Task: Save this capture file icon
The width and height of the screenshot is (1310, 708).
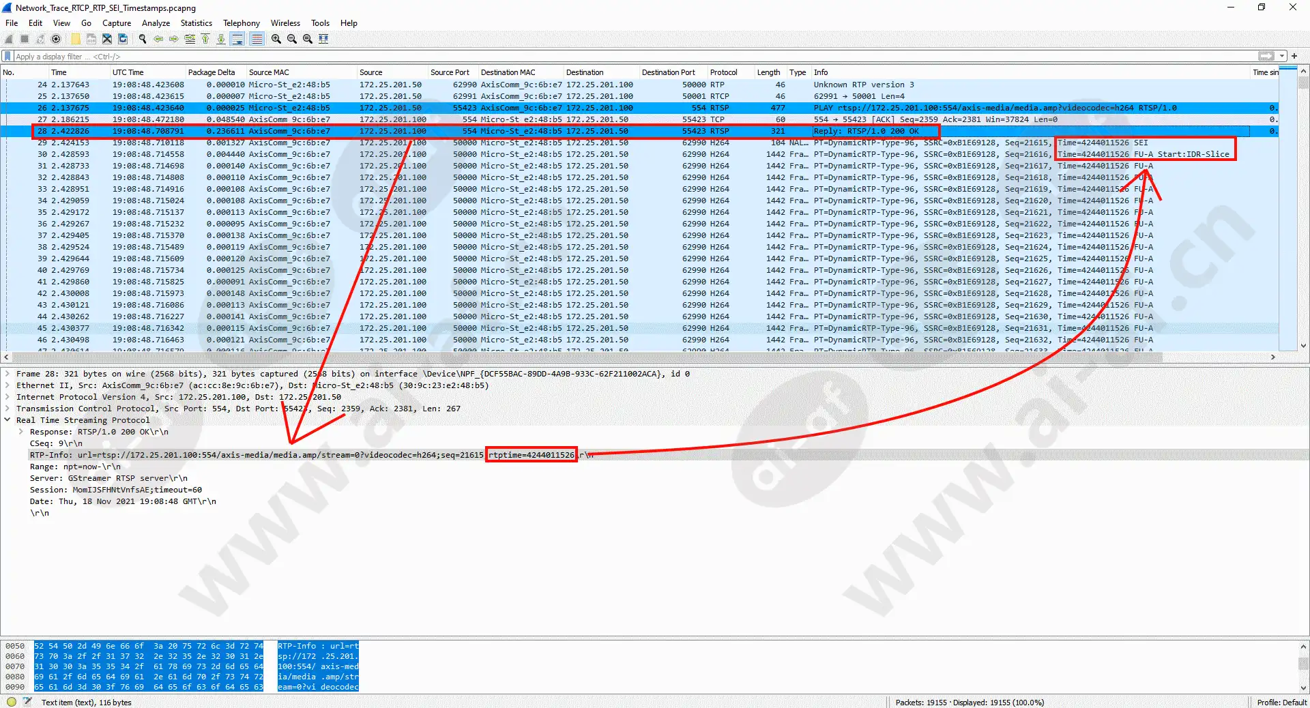Action: tap(91, 39)
